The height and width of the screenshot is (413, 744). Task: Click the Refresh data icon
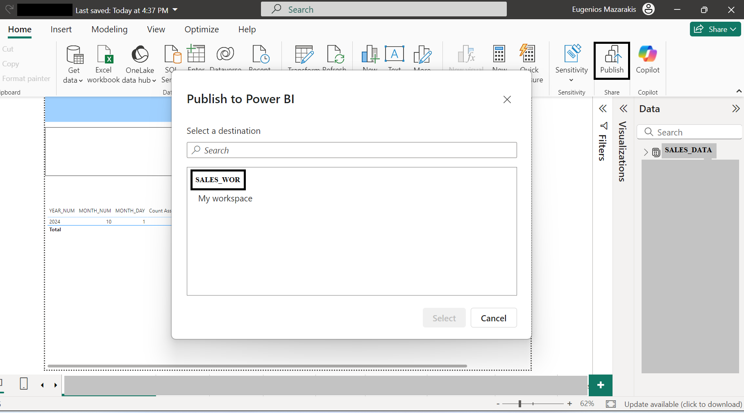[335, 55]
